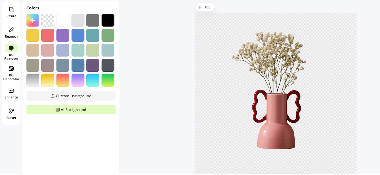Choose the solid green color swatch

pos(108,35)
